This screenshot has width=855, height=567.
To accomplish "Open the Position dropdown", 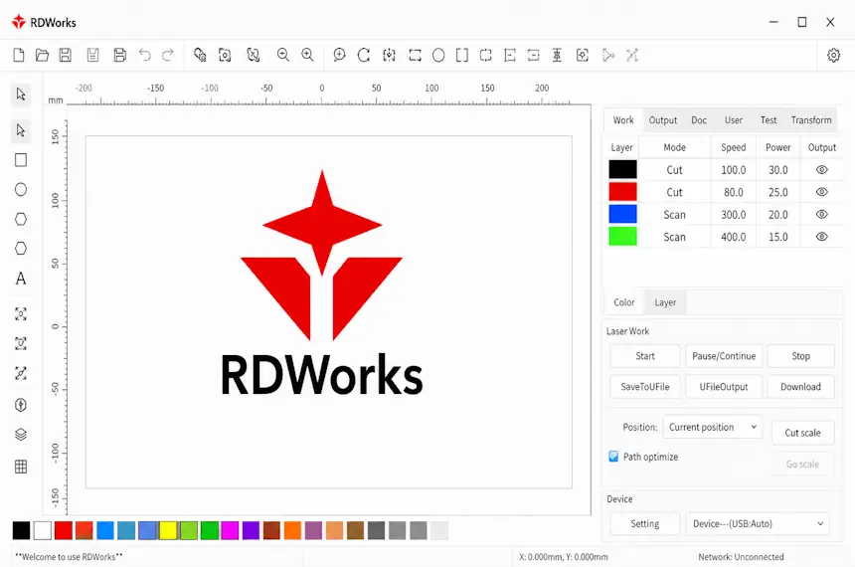I will click(712, 427).
